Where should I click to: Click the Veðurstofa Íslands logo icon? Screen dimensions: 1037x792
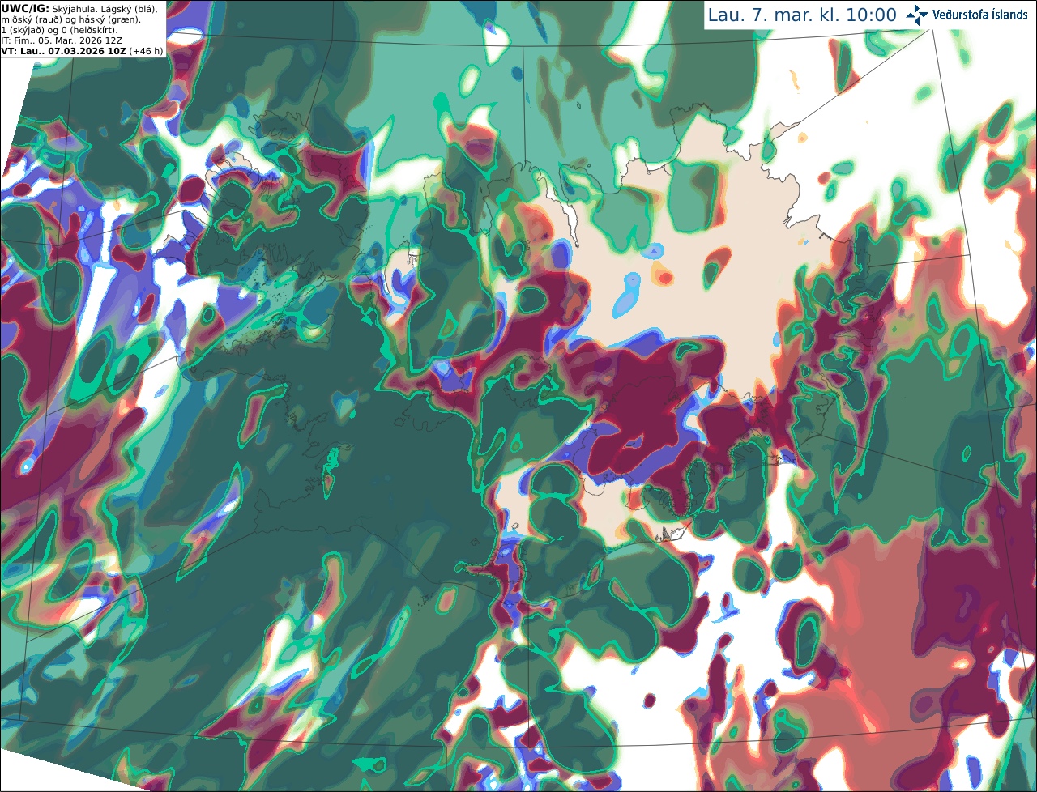(917, 15)
